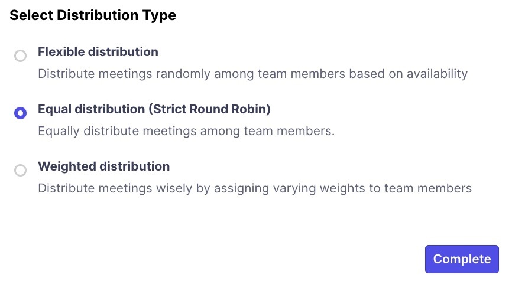Screen dimensions: 512x281
Task: Click the description about distributing meetings randomly
Action: 252,74
